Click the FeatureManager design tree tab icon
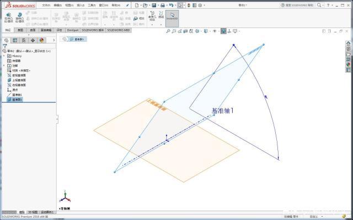The height and width of the screenshot is (220, 353). pos(6,40)
